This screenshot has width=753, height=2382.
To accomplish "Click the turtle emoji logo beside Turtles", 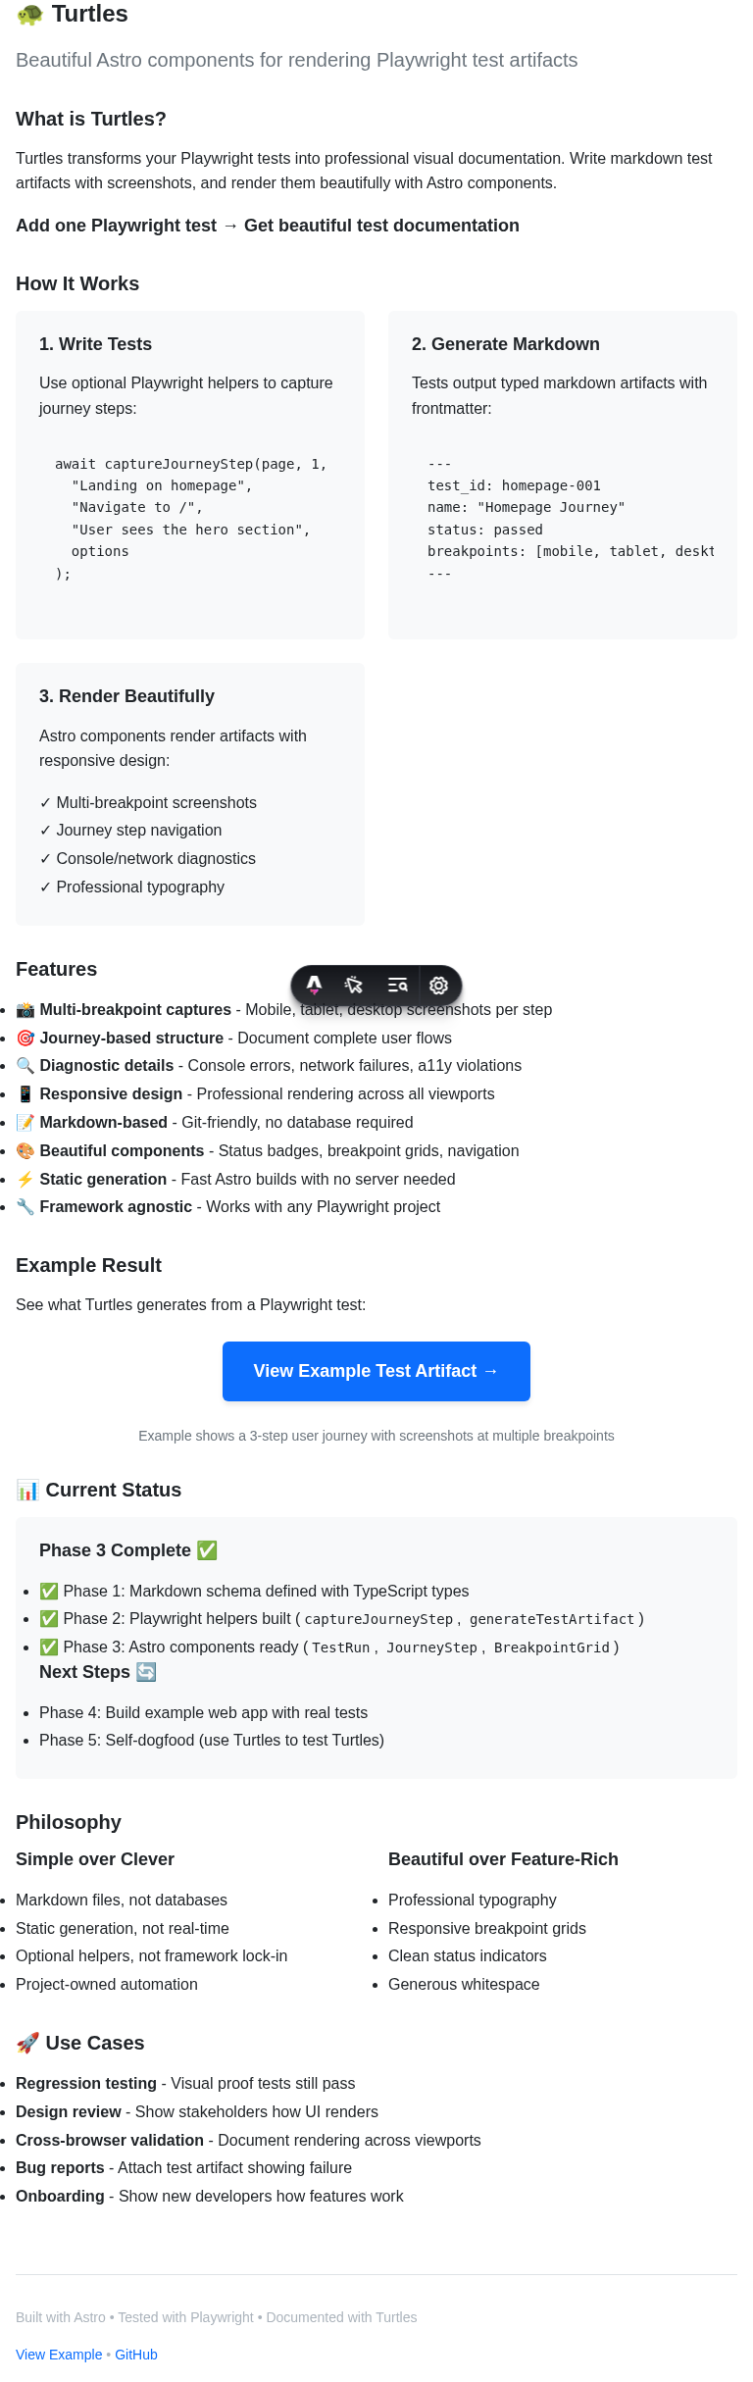I will click(30, 15).
